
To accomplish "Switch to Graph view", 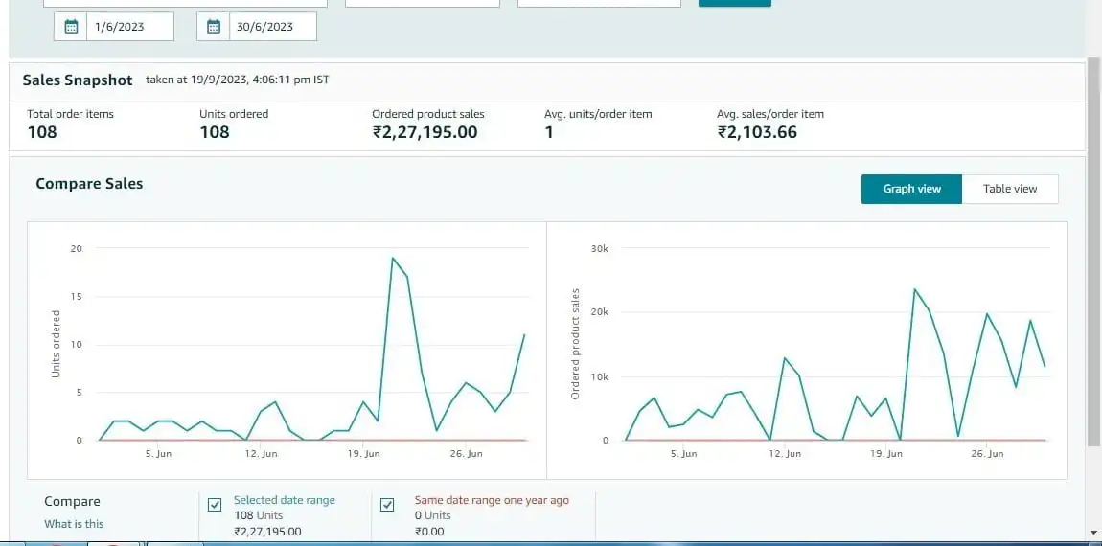I will point(911,189).
